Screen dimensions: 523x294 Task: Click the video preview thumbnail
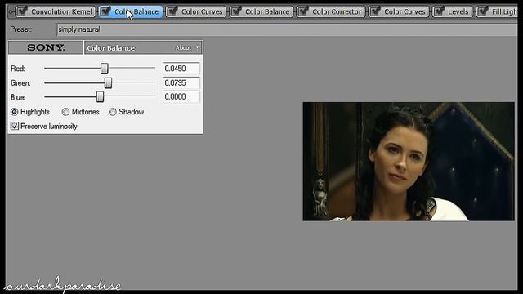(409, 162)
